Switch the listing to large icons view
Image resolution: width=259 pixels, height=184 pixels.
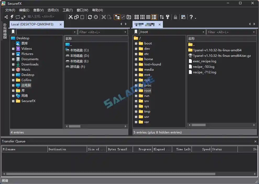pyautogui.click(x=136, y=17)
